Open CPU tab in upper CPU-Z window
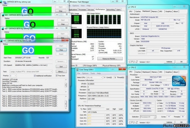Viewport: 190px width, 128px height. point(131,12)
